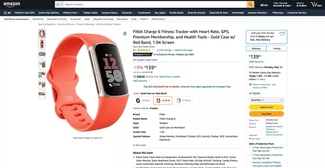Viewport: 325px width, 168px height.
Task: Expand See more product details
Action: click(x=139, y=145)
